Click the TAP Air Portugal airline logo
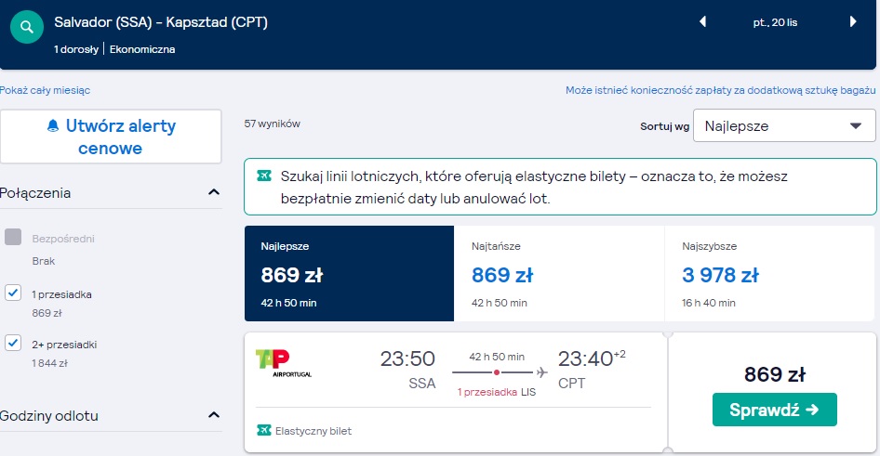Image resolution: width=880 pixels, height=456 pixels. click(x=284, y=363)
